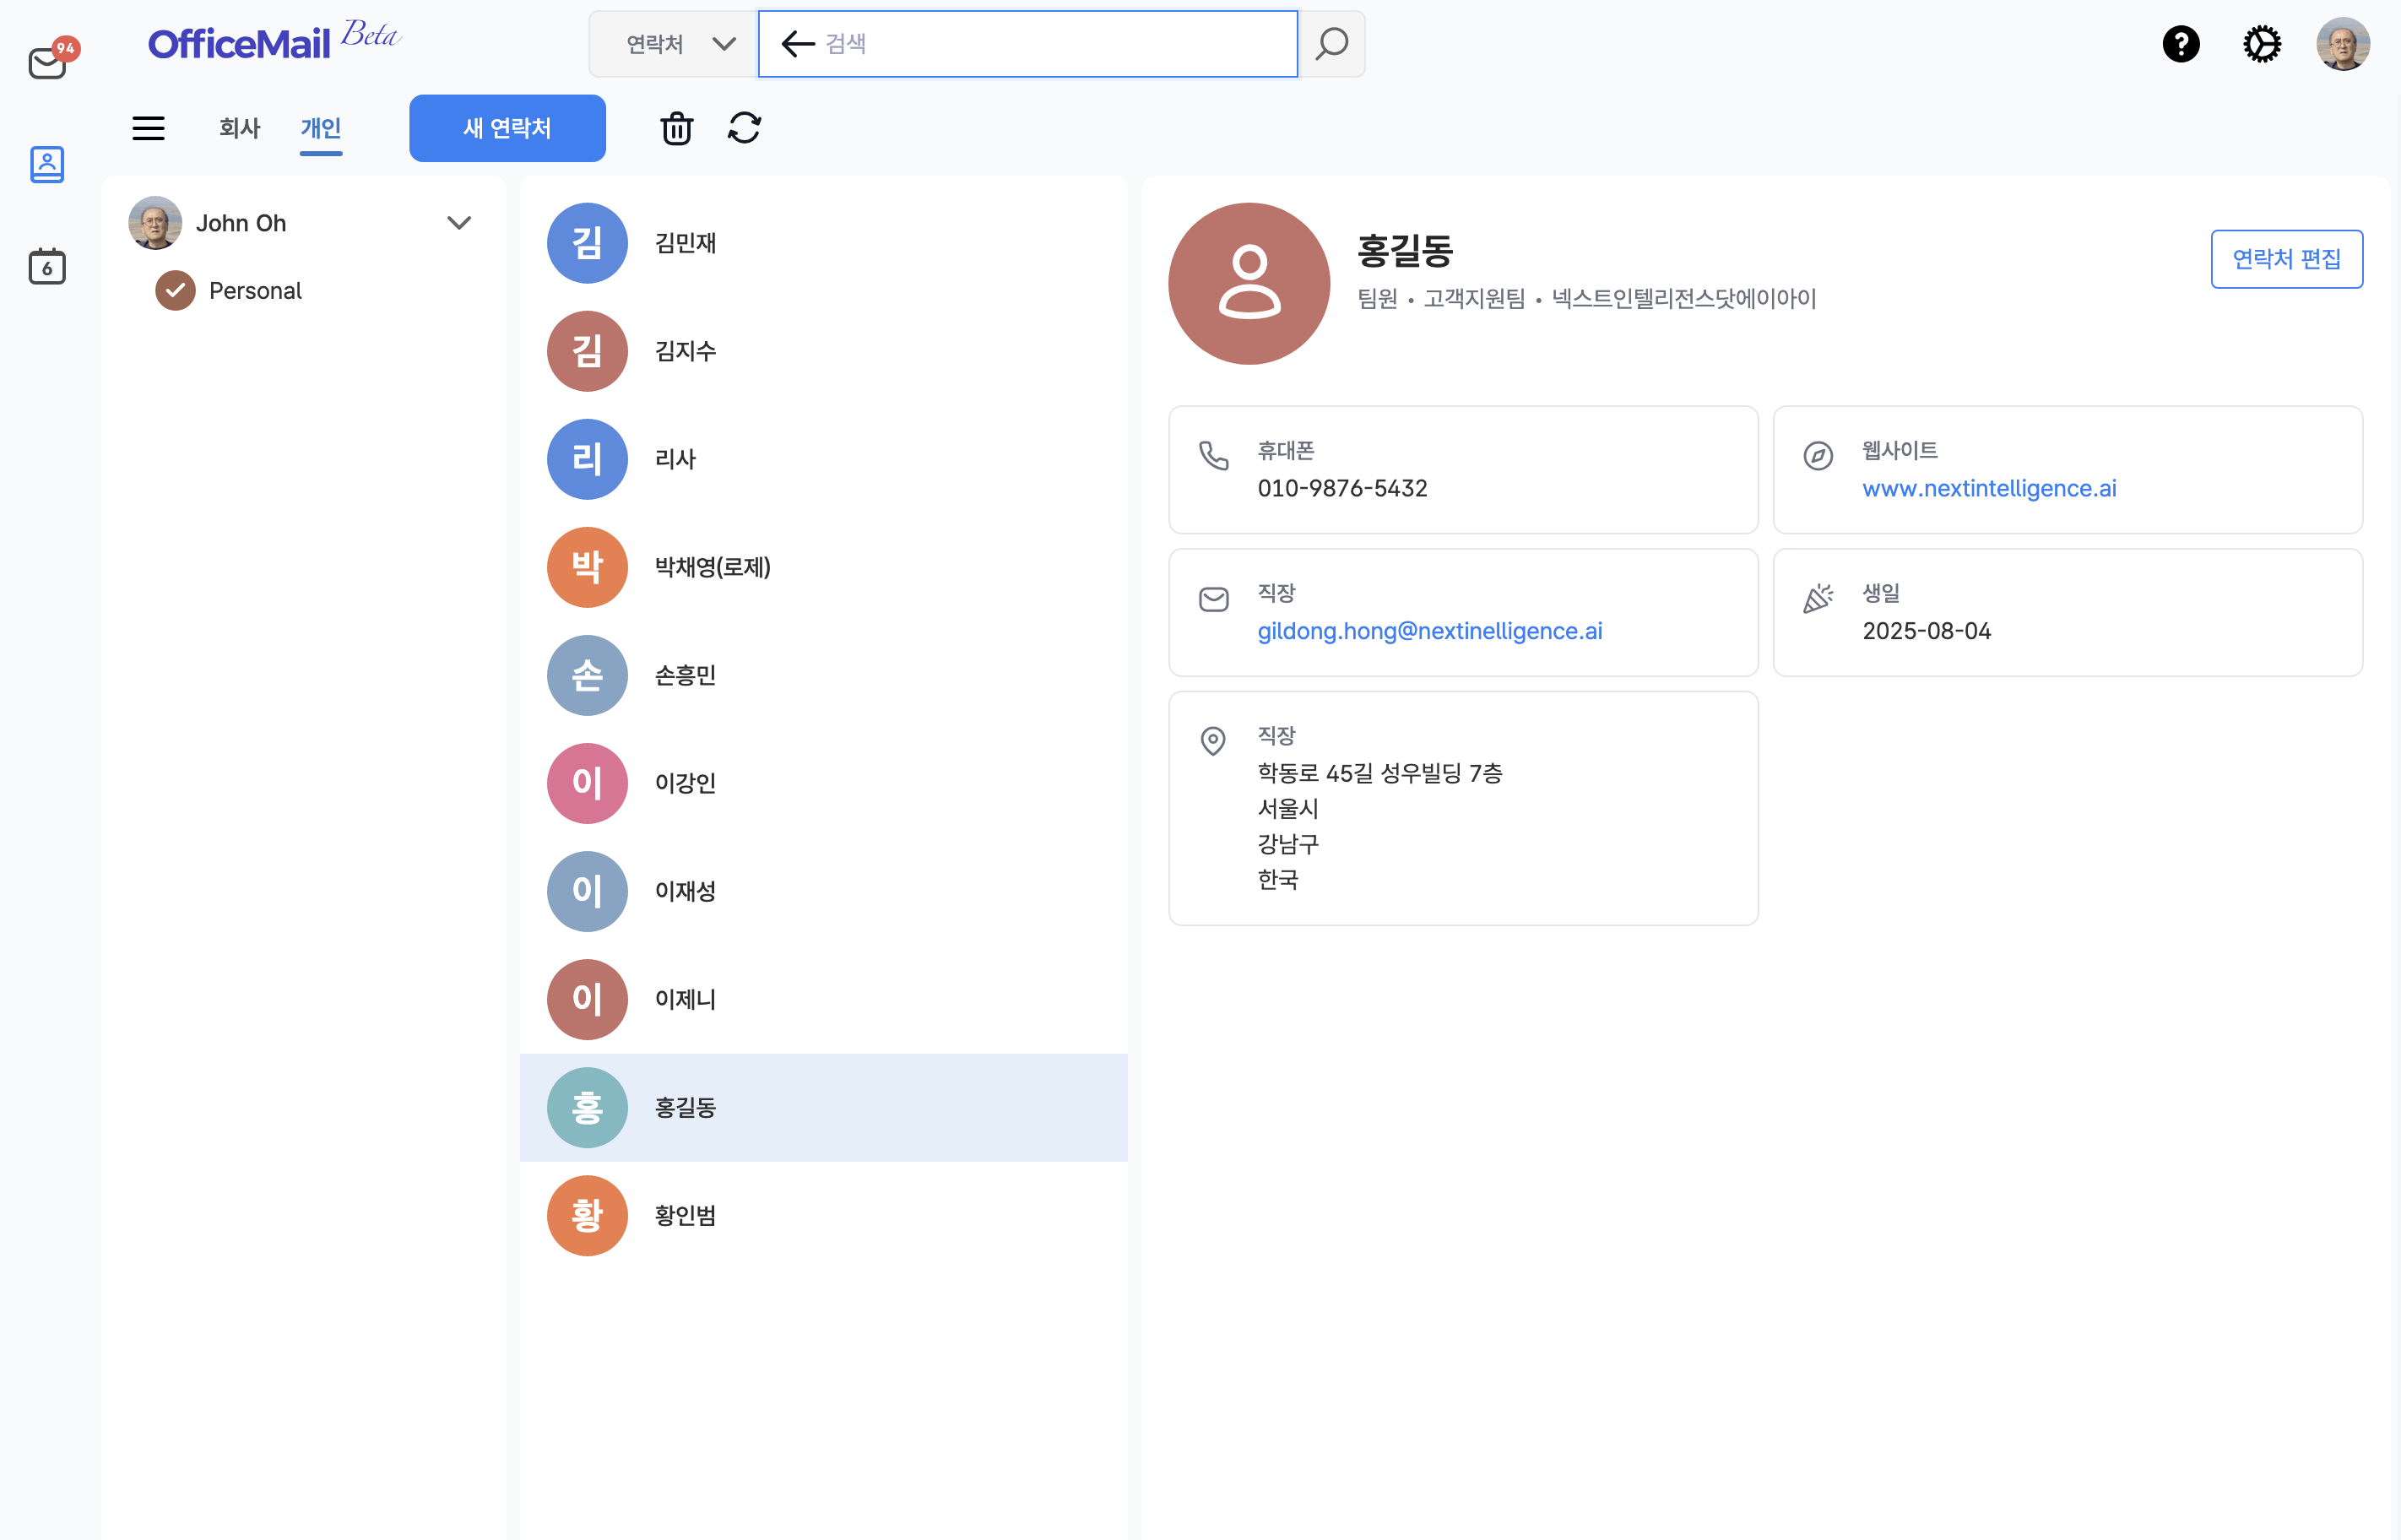Focus the 검색 search field

point(1028,44)
